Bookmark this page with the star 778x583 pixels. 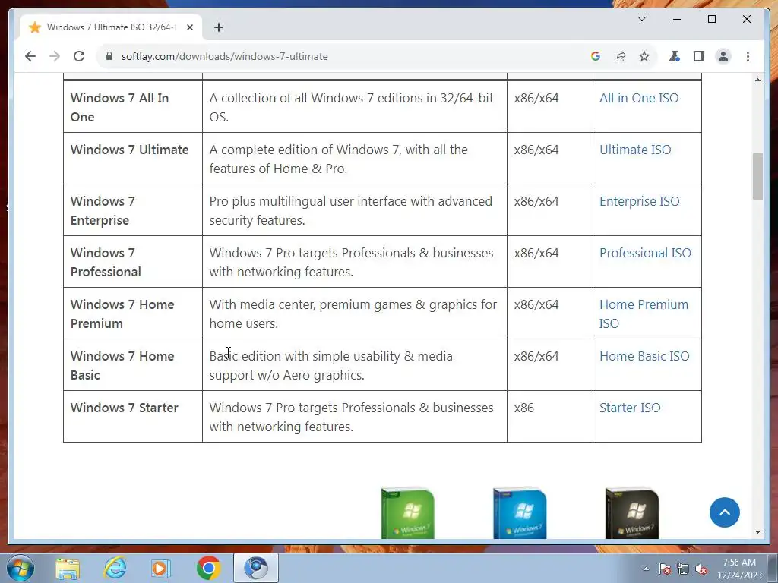point(644,56)
